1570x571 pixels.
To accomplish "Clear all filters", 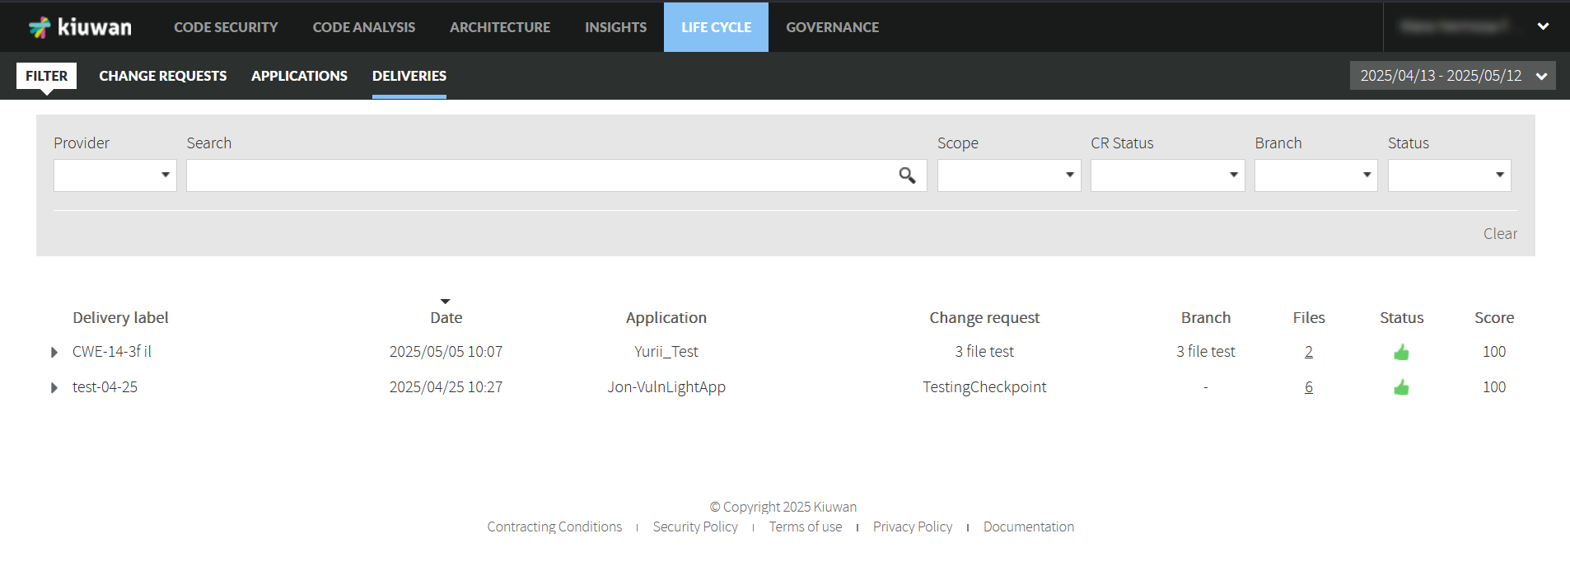I will [1500, 234].
